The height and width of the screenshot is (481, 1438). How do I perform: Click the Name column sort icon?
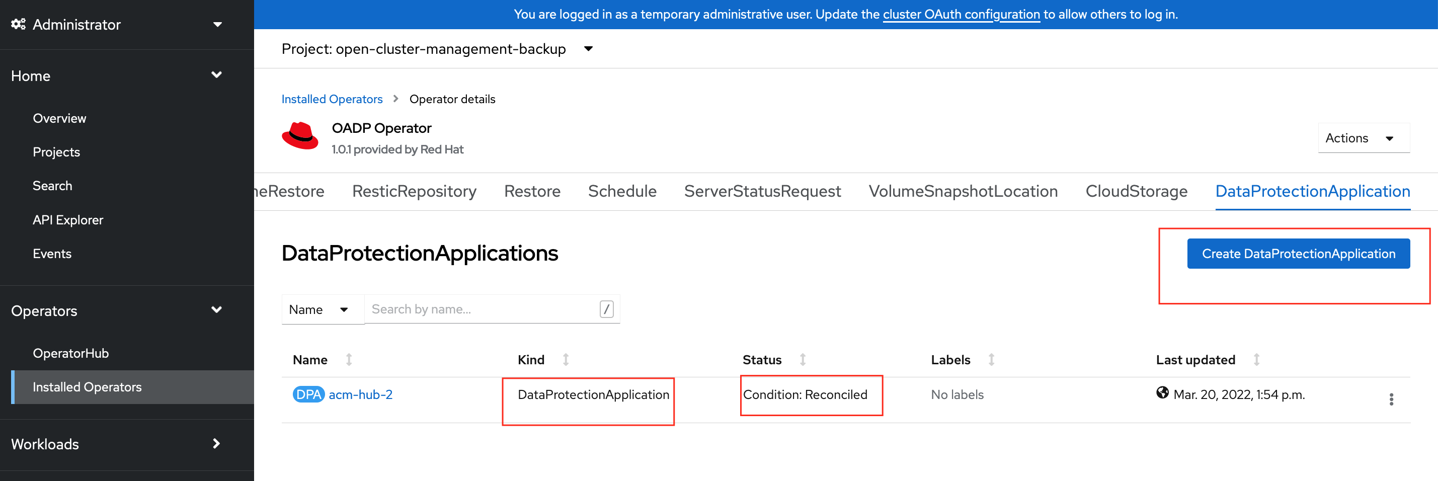click(x=349, y=360)
